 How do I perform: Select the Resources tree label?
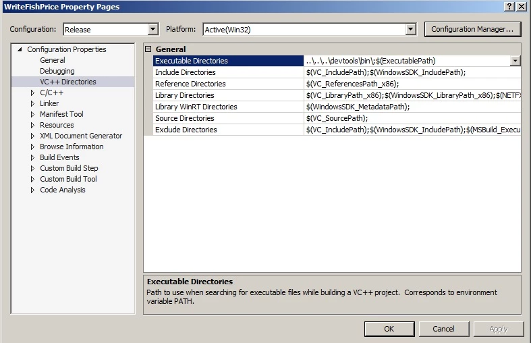coord(57,125)
